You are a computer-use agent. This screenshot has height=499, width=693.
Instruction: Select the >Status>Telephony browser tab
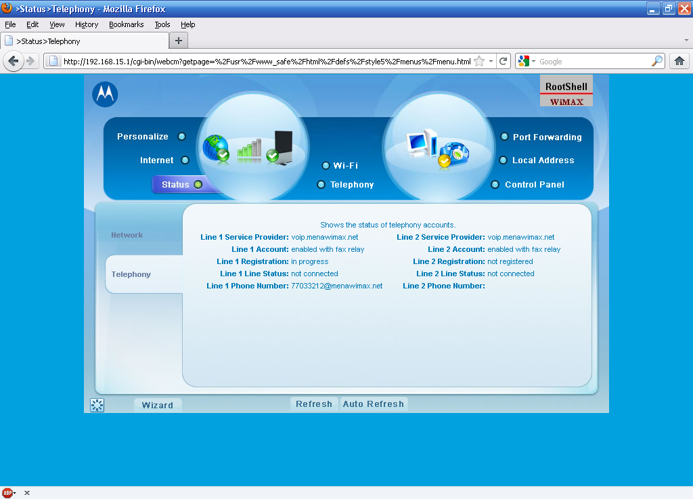click(x=85, y=41)
